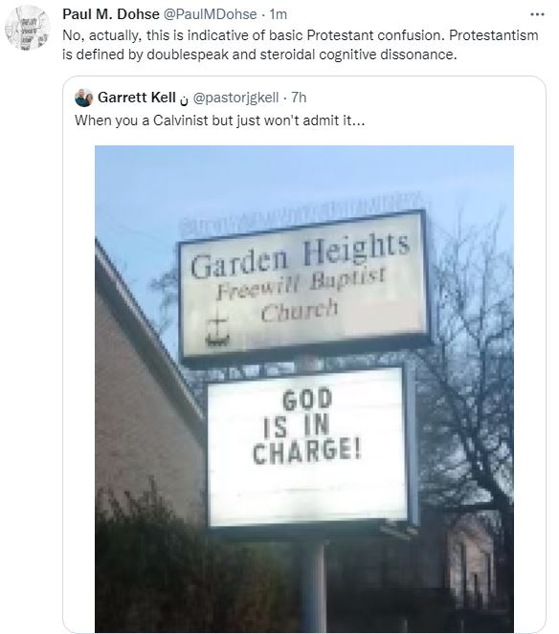This screenshot has width=559, height=634.
Task: Open the 7h quoted tweet timestamp
Action: (299, 98)
